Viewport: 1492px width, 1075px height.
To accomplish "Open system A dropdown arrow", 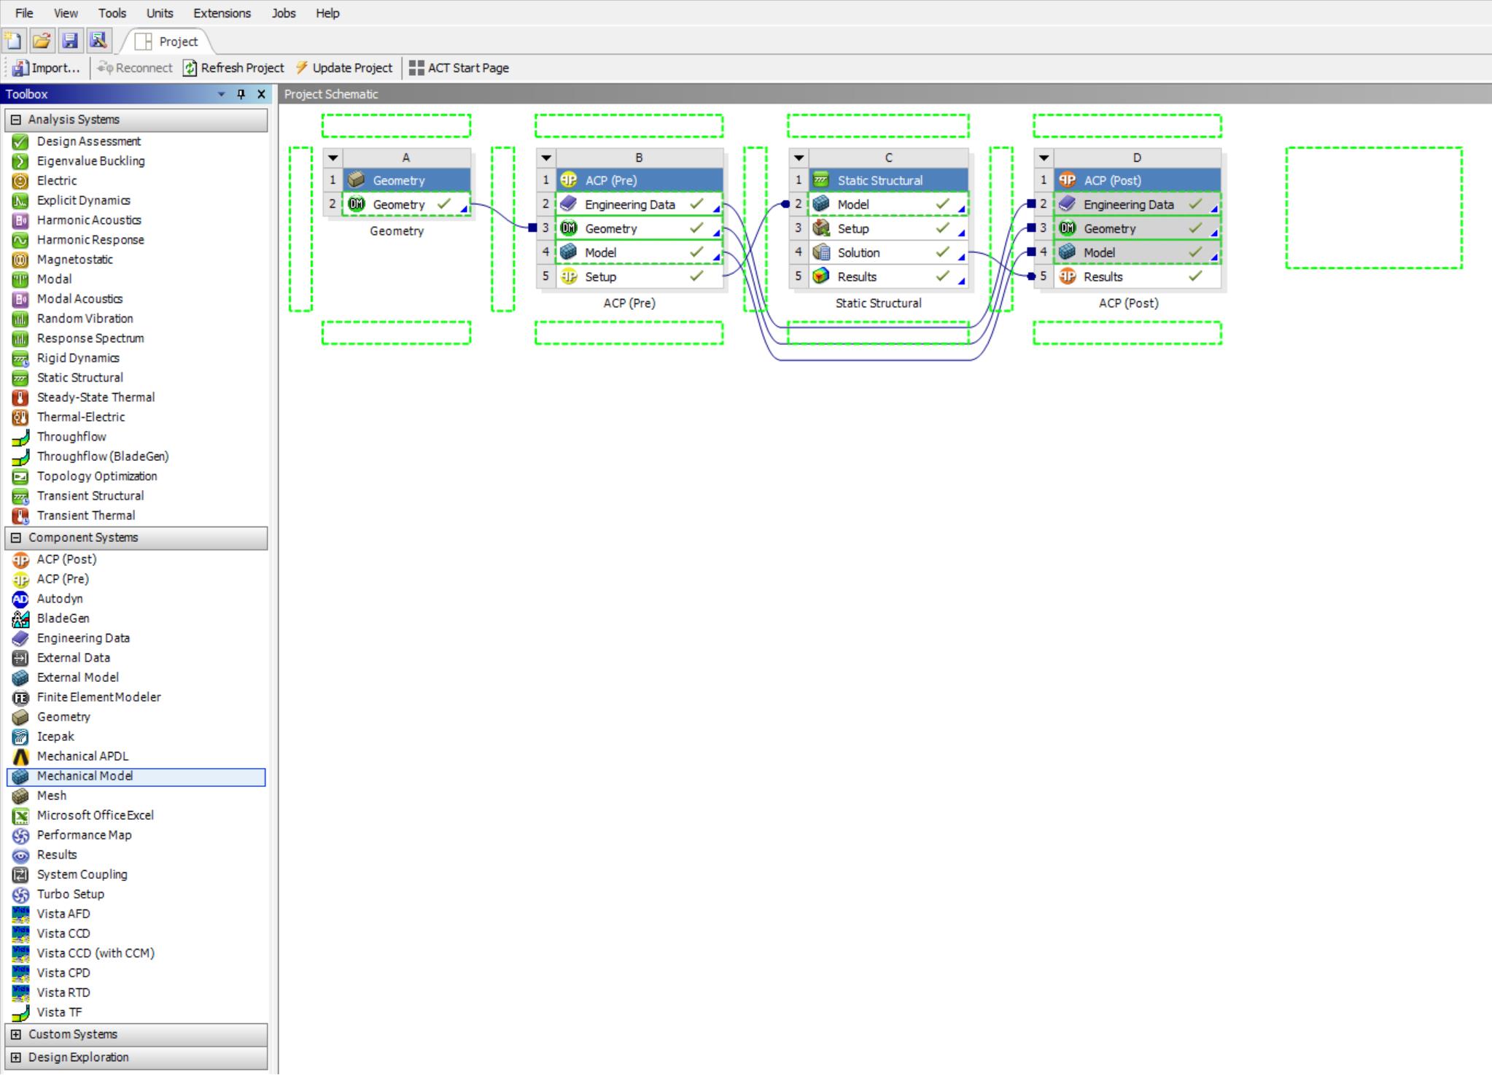I will [x=333, y=158].
